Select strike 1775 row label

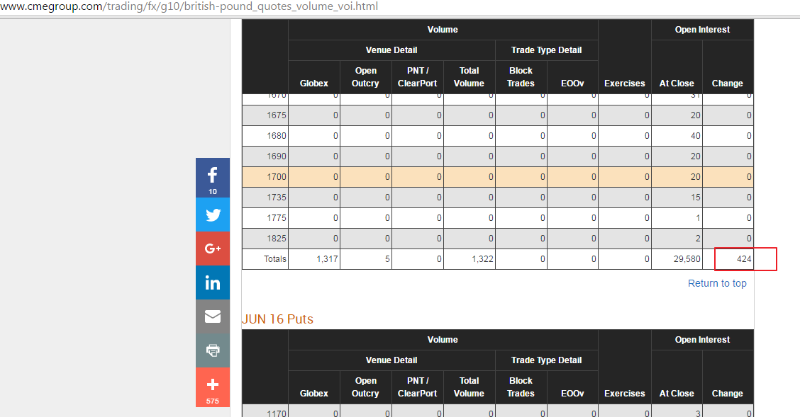[x=276, y=218]
